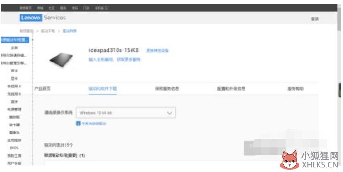Screen dimensions: 343x172
Task: Select 蓝牙 in the driver category sidebar
Action: click(15, 102)
